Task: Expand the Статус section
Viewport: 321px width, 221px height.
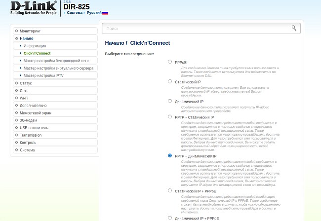Action: point(55,83)
